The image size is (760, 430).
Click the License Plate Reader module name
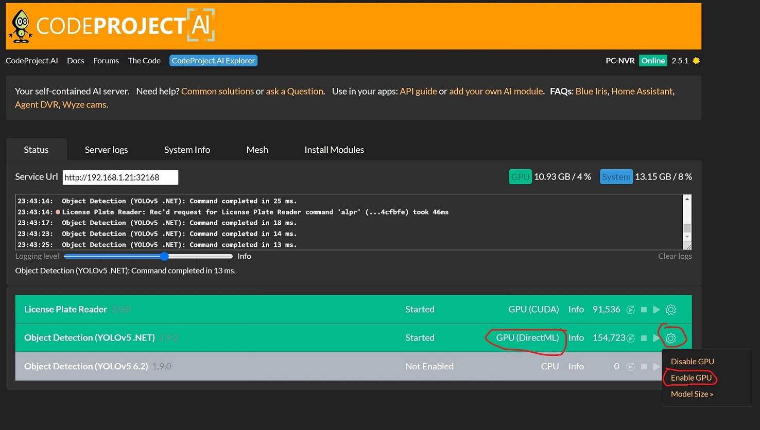[x=65, y=310]
